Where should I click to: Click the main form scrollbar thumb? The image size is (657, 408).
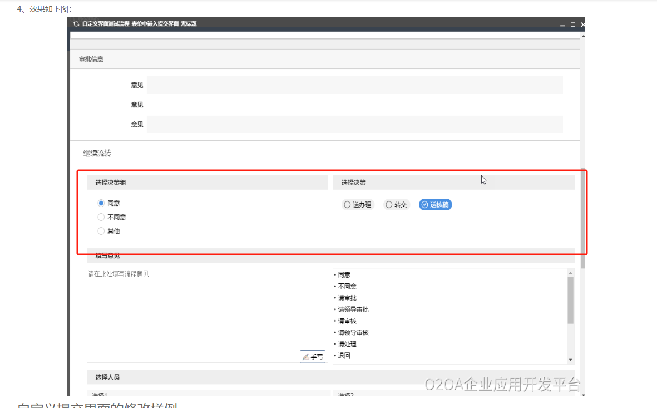click(582, 218)
